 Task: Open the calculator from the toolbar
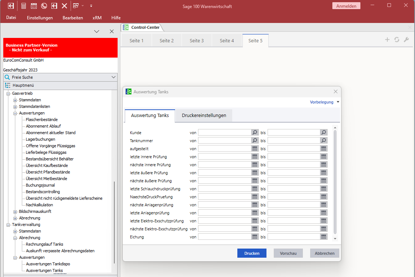pyautogui.click(x=24, y=6)
